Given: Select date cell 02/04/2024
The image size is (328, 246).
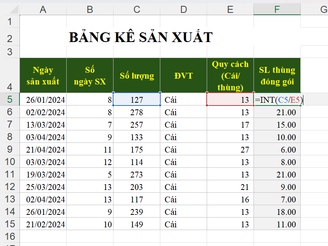Looking at the screenshot, I should [x=43, y=199].
